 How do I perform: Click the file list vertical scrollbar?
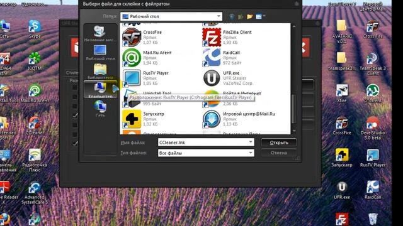pos(294,109)
